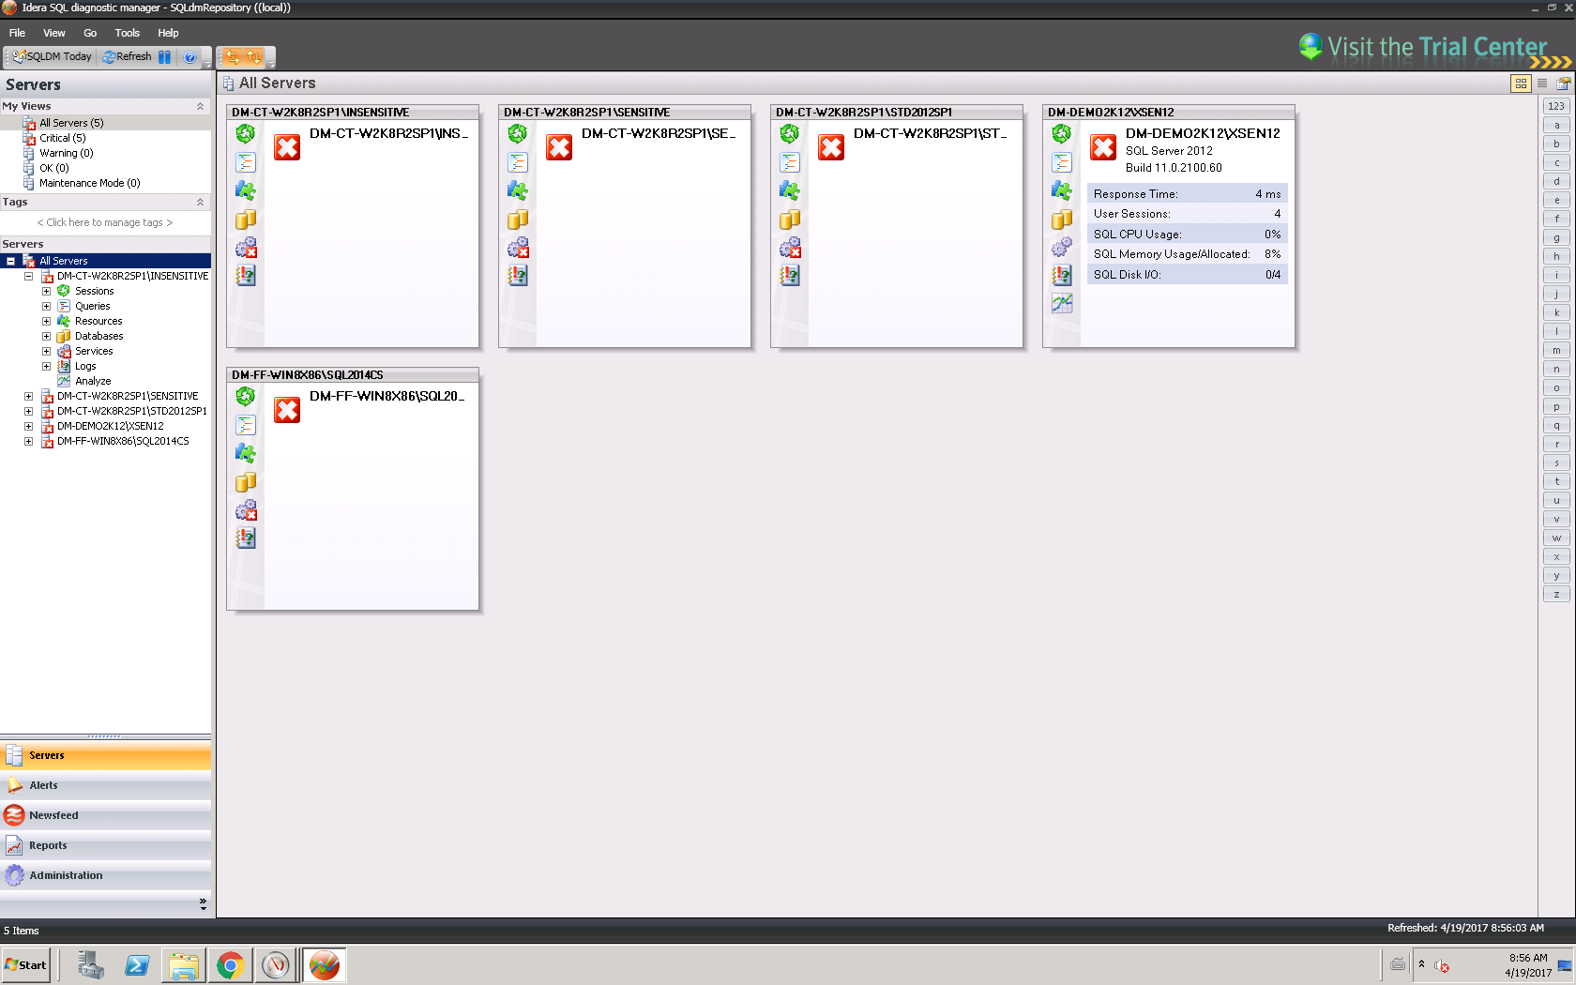
Task: Filter servers by the 123 index button
Action: 1556,106
